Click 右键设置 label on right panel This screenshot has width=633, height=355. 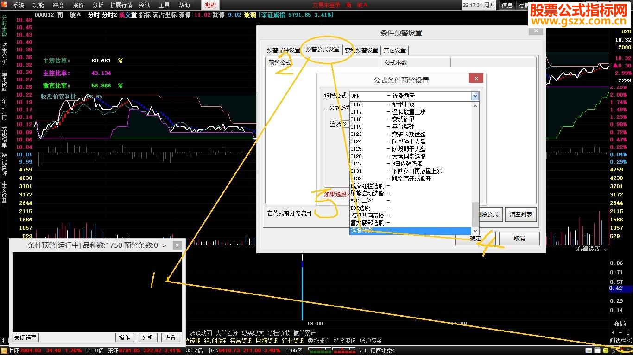(x=588, y=249)
